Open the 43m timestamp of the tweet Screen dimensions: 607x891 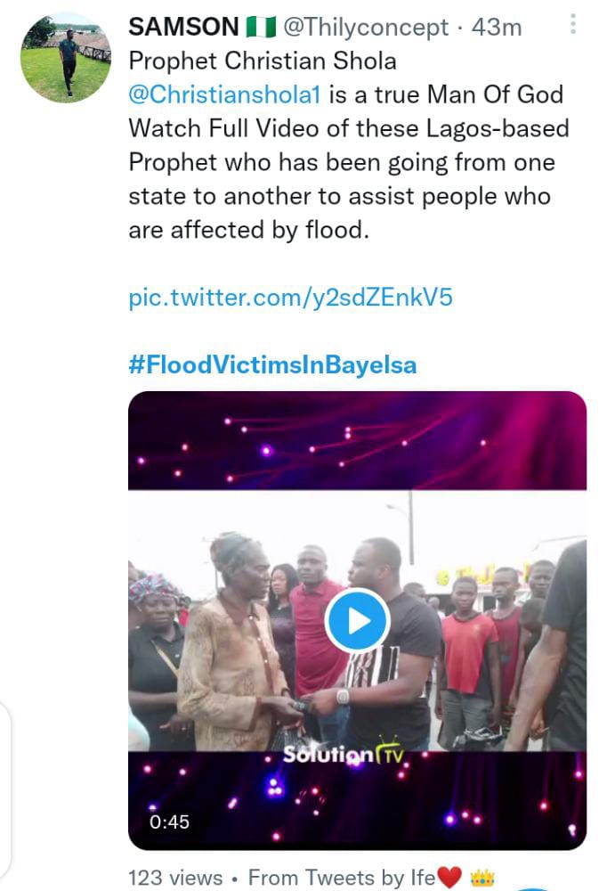497,27
